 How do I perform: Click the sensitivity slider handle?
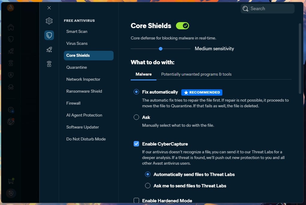(x=161, y=49)
